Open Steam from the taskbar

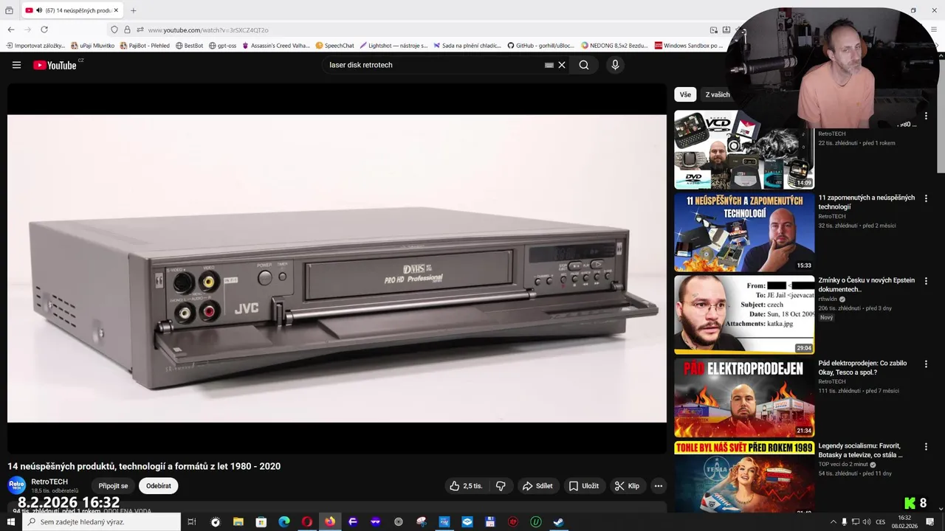(x=559, y=522)
